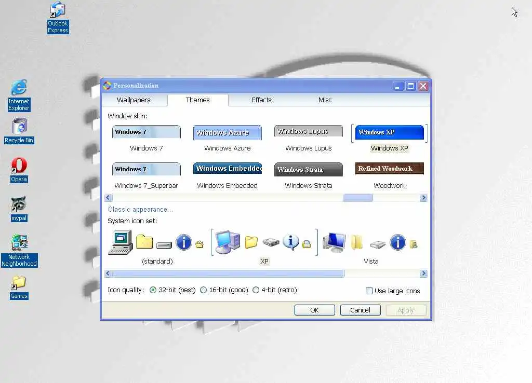Screen dimensions: 532x383
Task: Minimize the Personalization window
Action: (398, 86)
